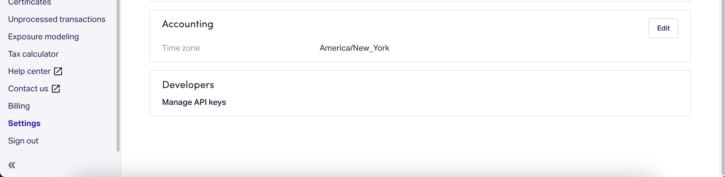Open Manage API keys
Viewport: 725px width, 177px height.
coord(194,102)
